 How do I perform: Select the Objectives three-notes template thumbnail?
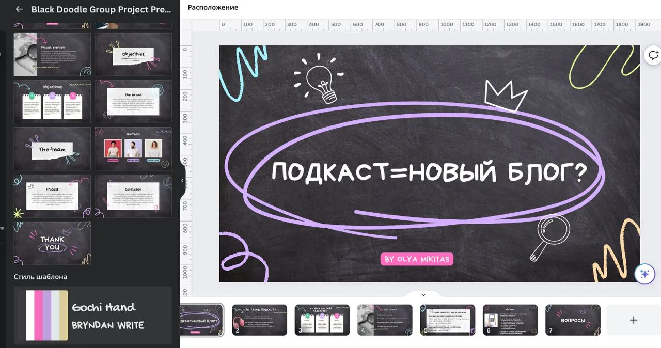click(x=52, y=101)
